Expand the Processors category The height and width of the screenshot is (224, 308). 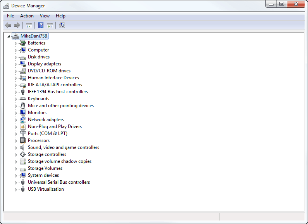(16, 141)
